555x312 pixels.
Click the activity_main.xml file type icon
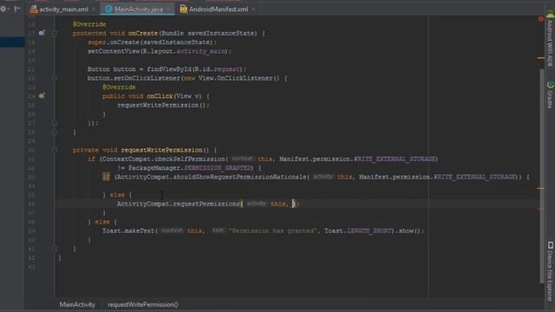pos(34,10)
